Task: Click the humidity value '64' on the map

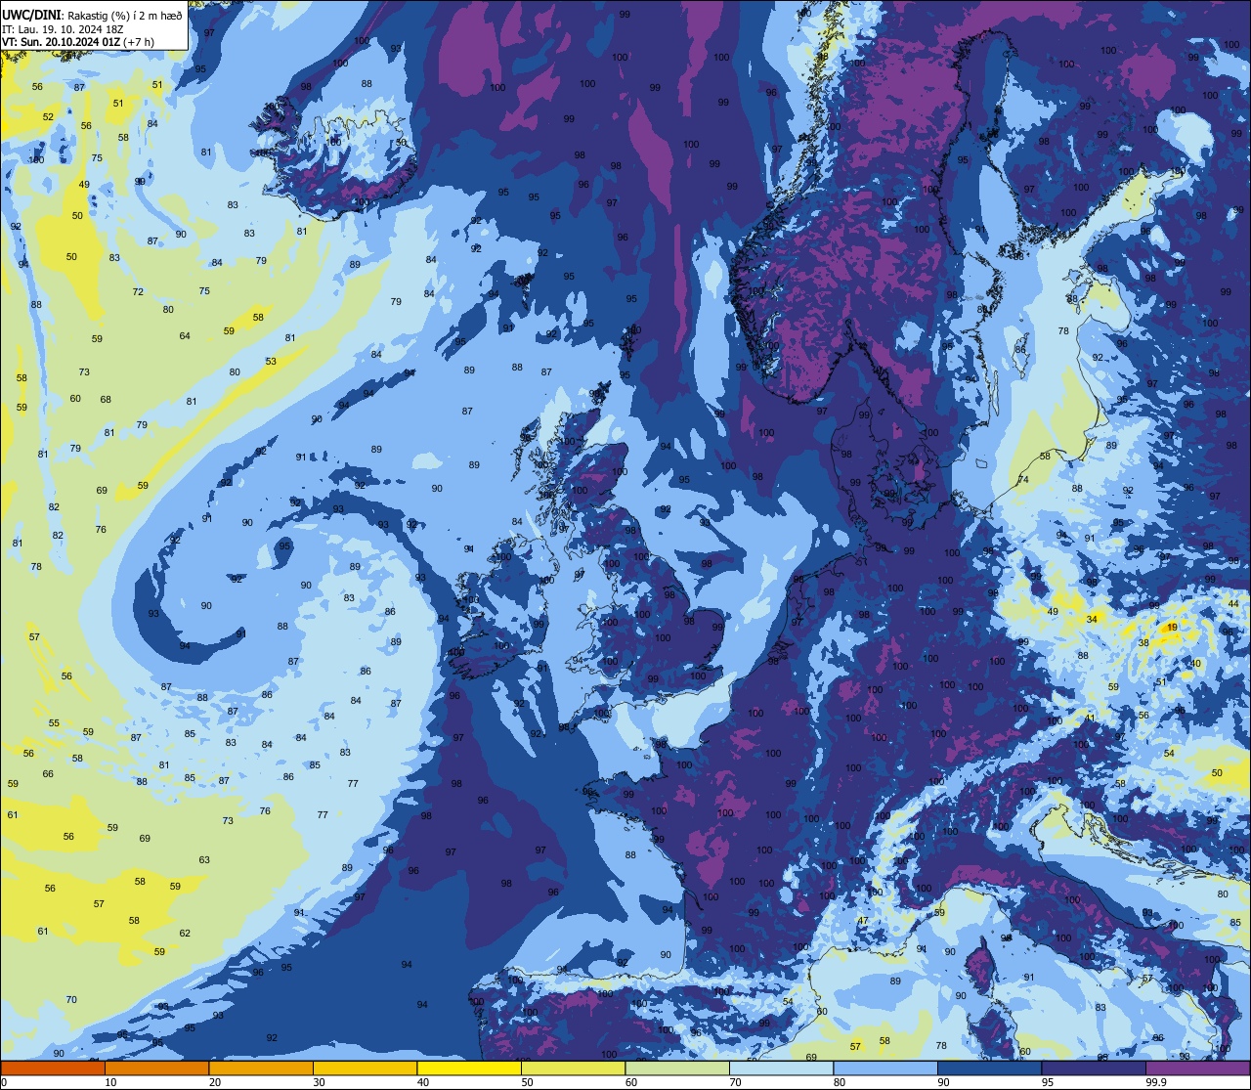Action: [x=185, y=336]
